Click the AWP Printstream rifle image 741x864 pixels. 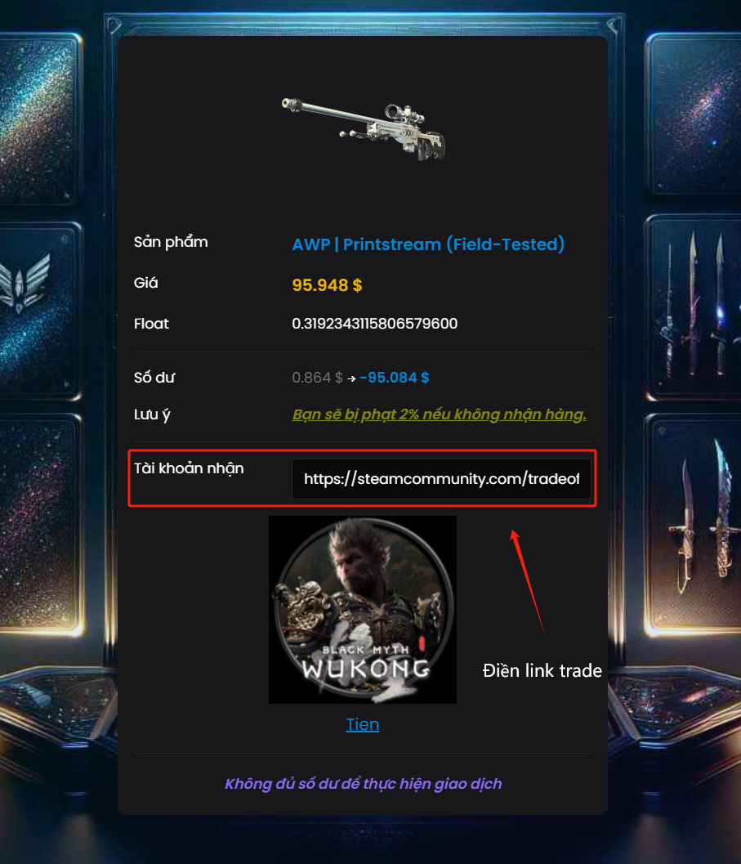pos(364,129)
